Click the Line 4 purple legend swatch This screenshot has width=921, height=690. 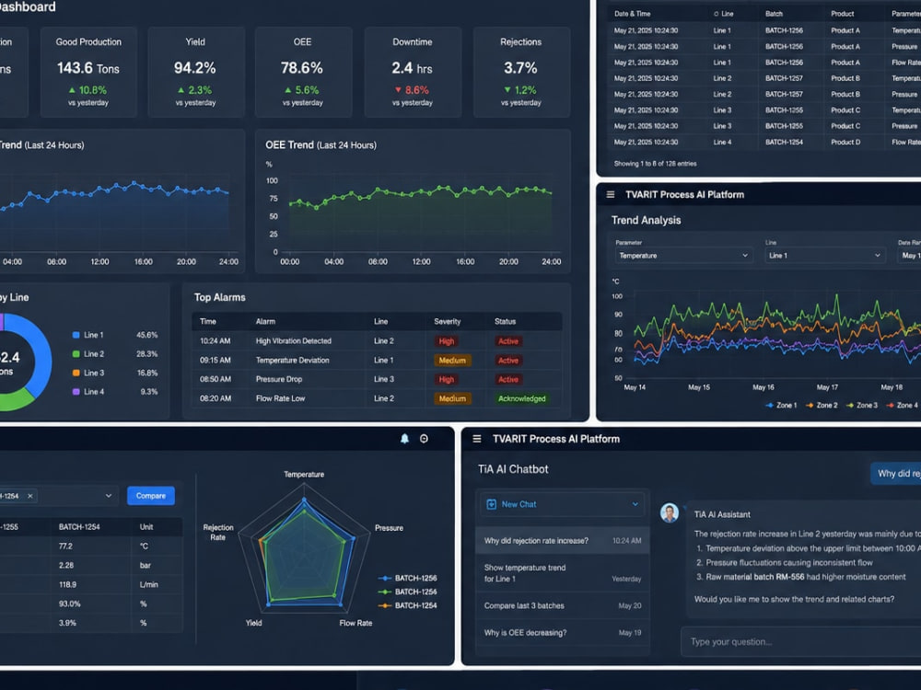[76, 391]
